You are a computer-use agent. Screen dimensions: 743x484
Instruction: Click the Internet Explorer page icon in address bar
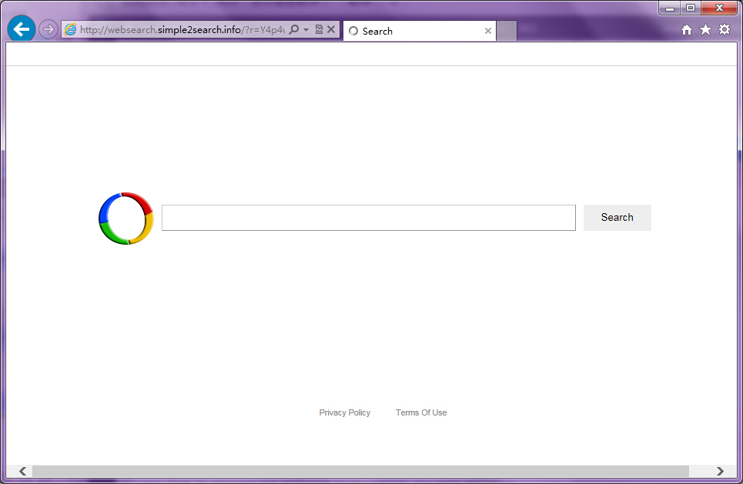point(70,30)
